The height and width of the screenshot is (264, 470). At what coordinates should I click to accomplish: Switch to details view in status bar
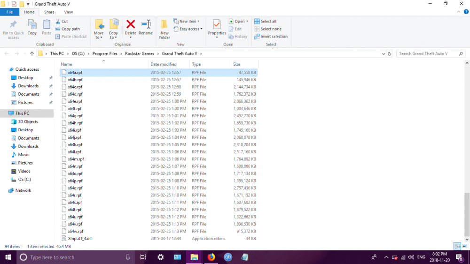pyautogui.click(x=457, y=246)
